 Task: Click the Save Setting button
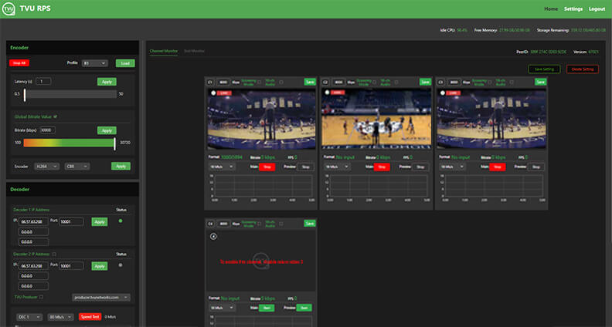coord(544,69)
